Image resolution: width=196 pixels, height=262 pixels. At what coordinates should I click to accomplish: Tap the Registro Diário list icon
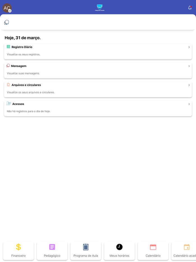(8, 47)
